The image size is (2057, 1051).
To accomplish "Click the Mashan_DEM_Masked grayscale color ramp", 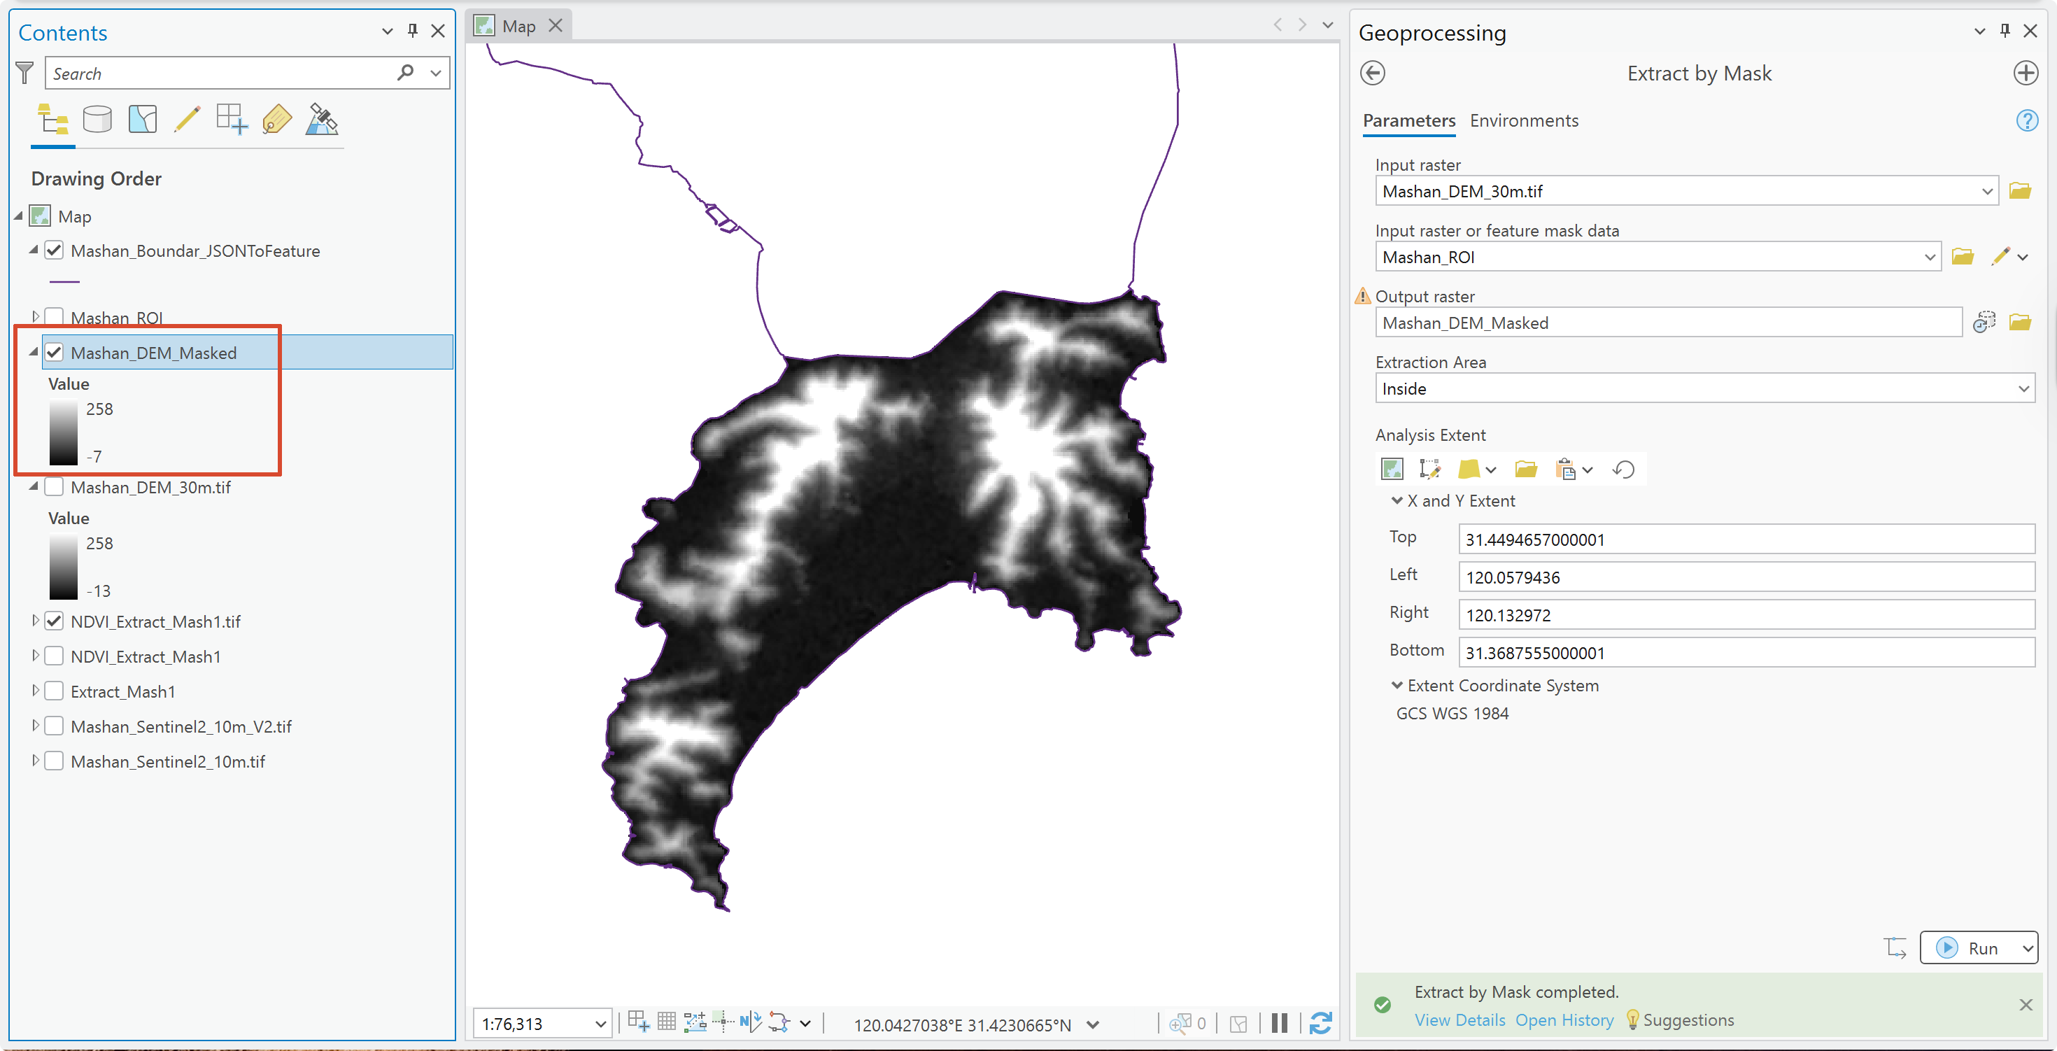I will [63, 432].
